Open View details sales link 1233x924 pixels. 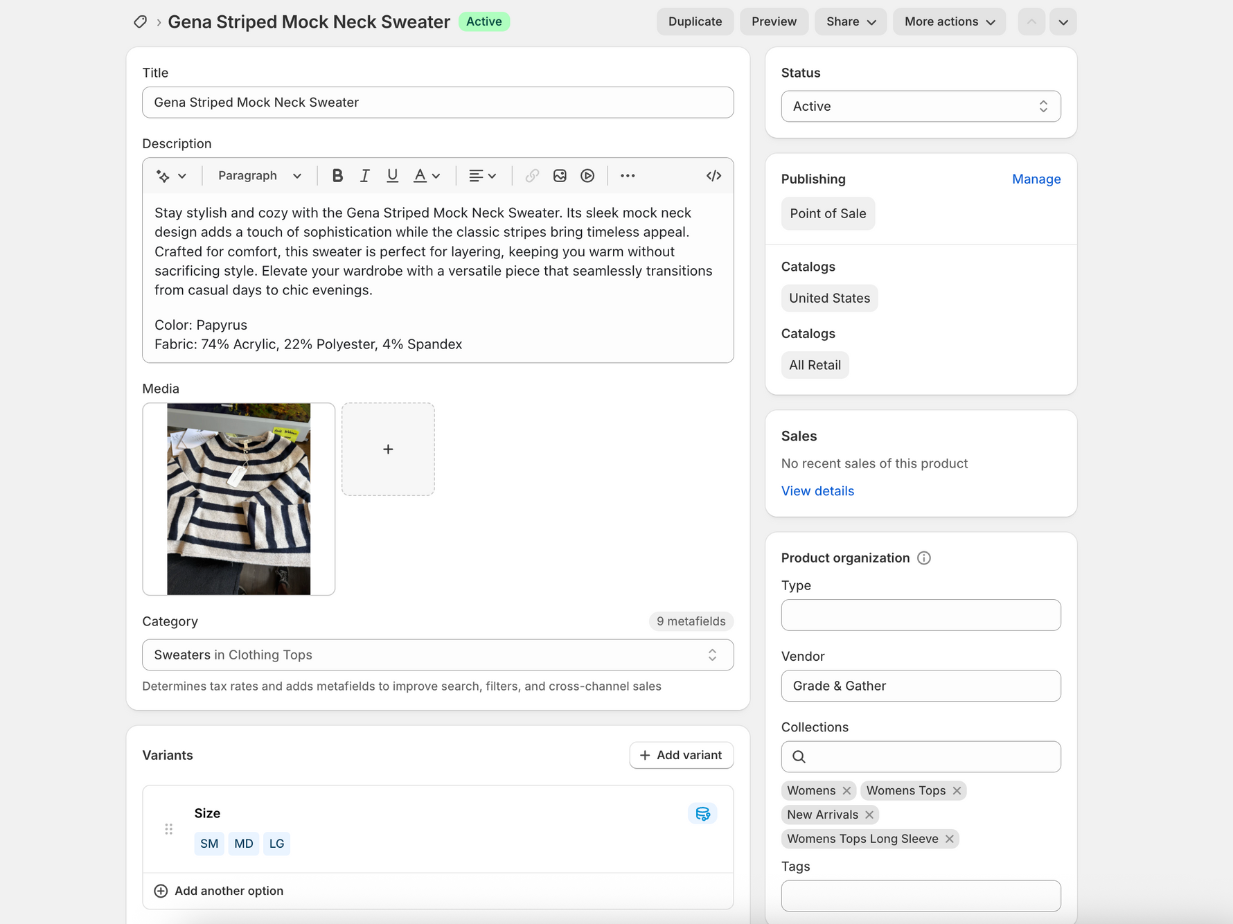817,491
